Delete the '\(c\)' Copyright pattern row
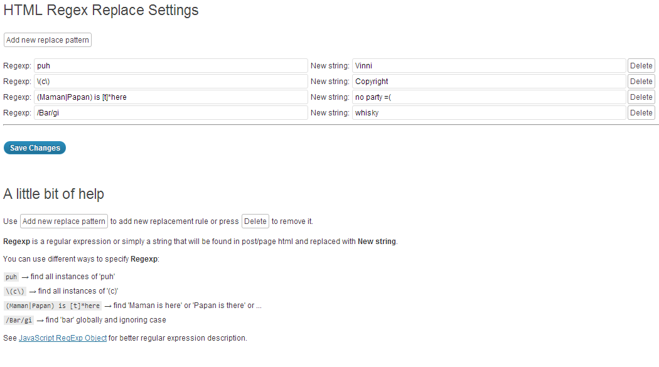The width and height of the screenshot is (659, 367). click(641, 82)
